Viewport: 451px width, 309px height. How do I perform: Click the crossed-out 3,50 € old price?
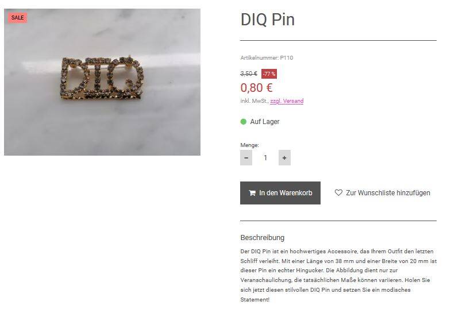(x=249, y=74)
